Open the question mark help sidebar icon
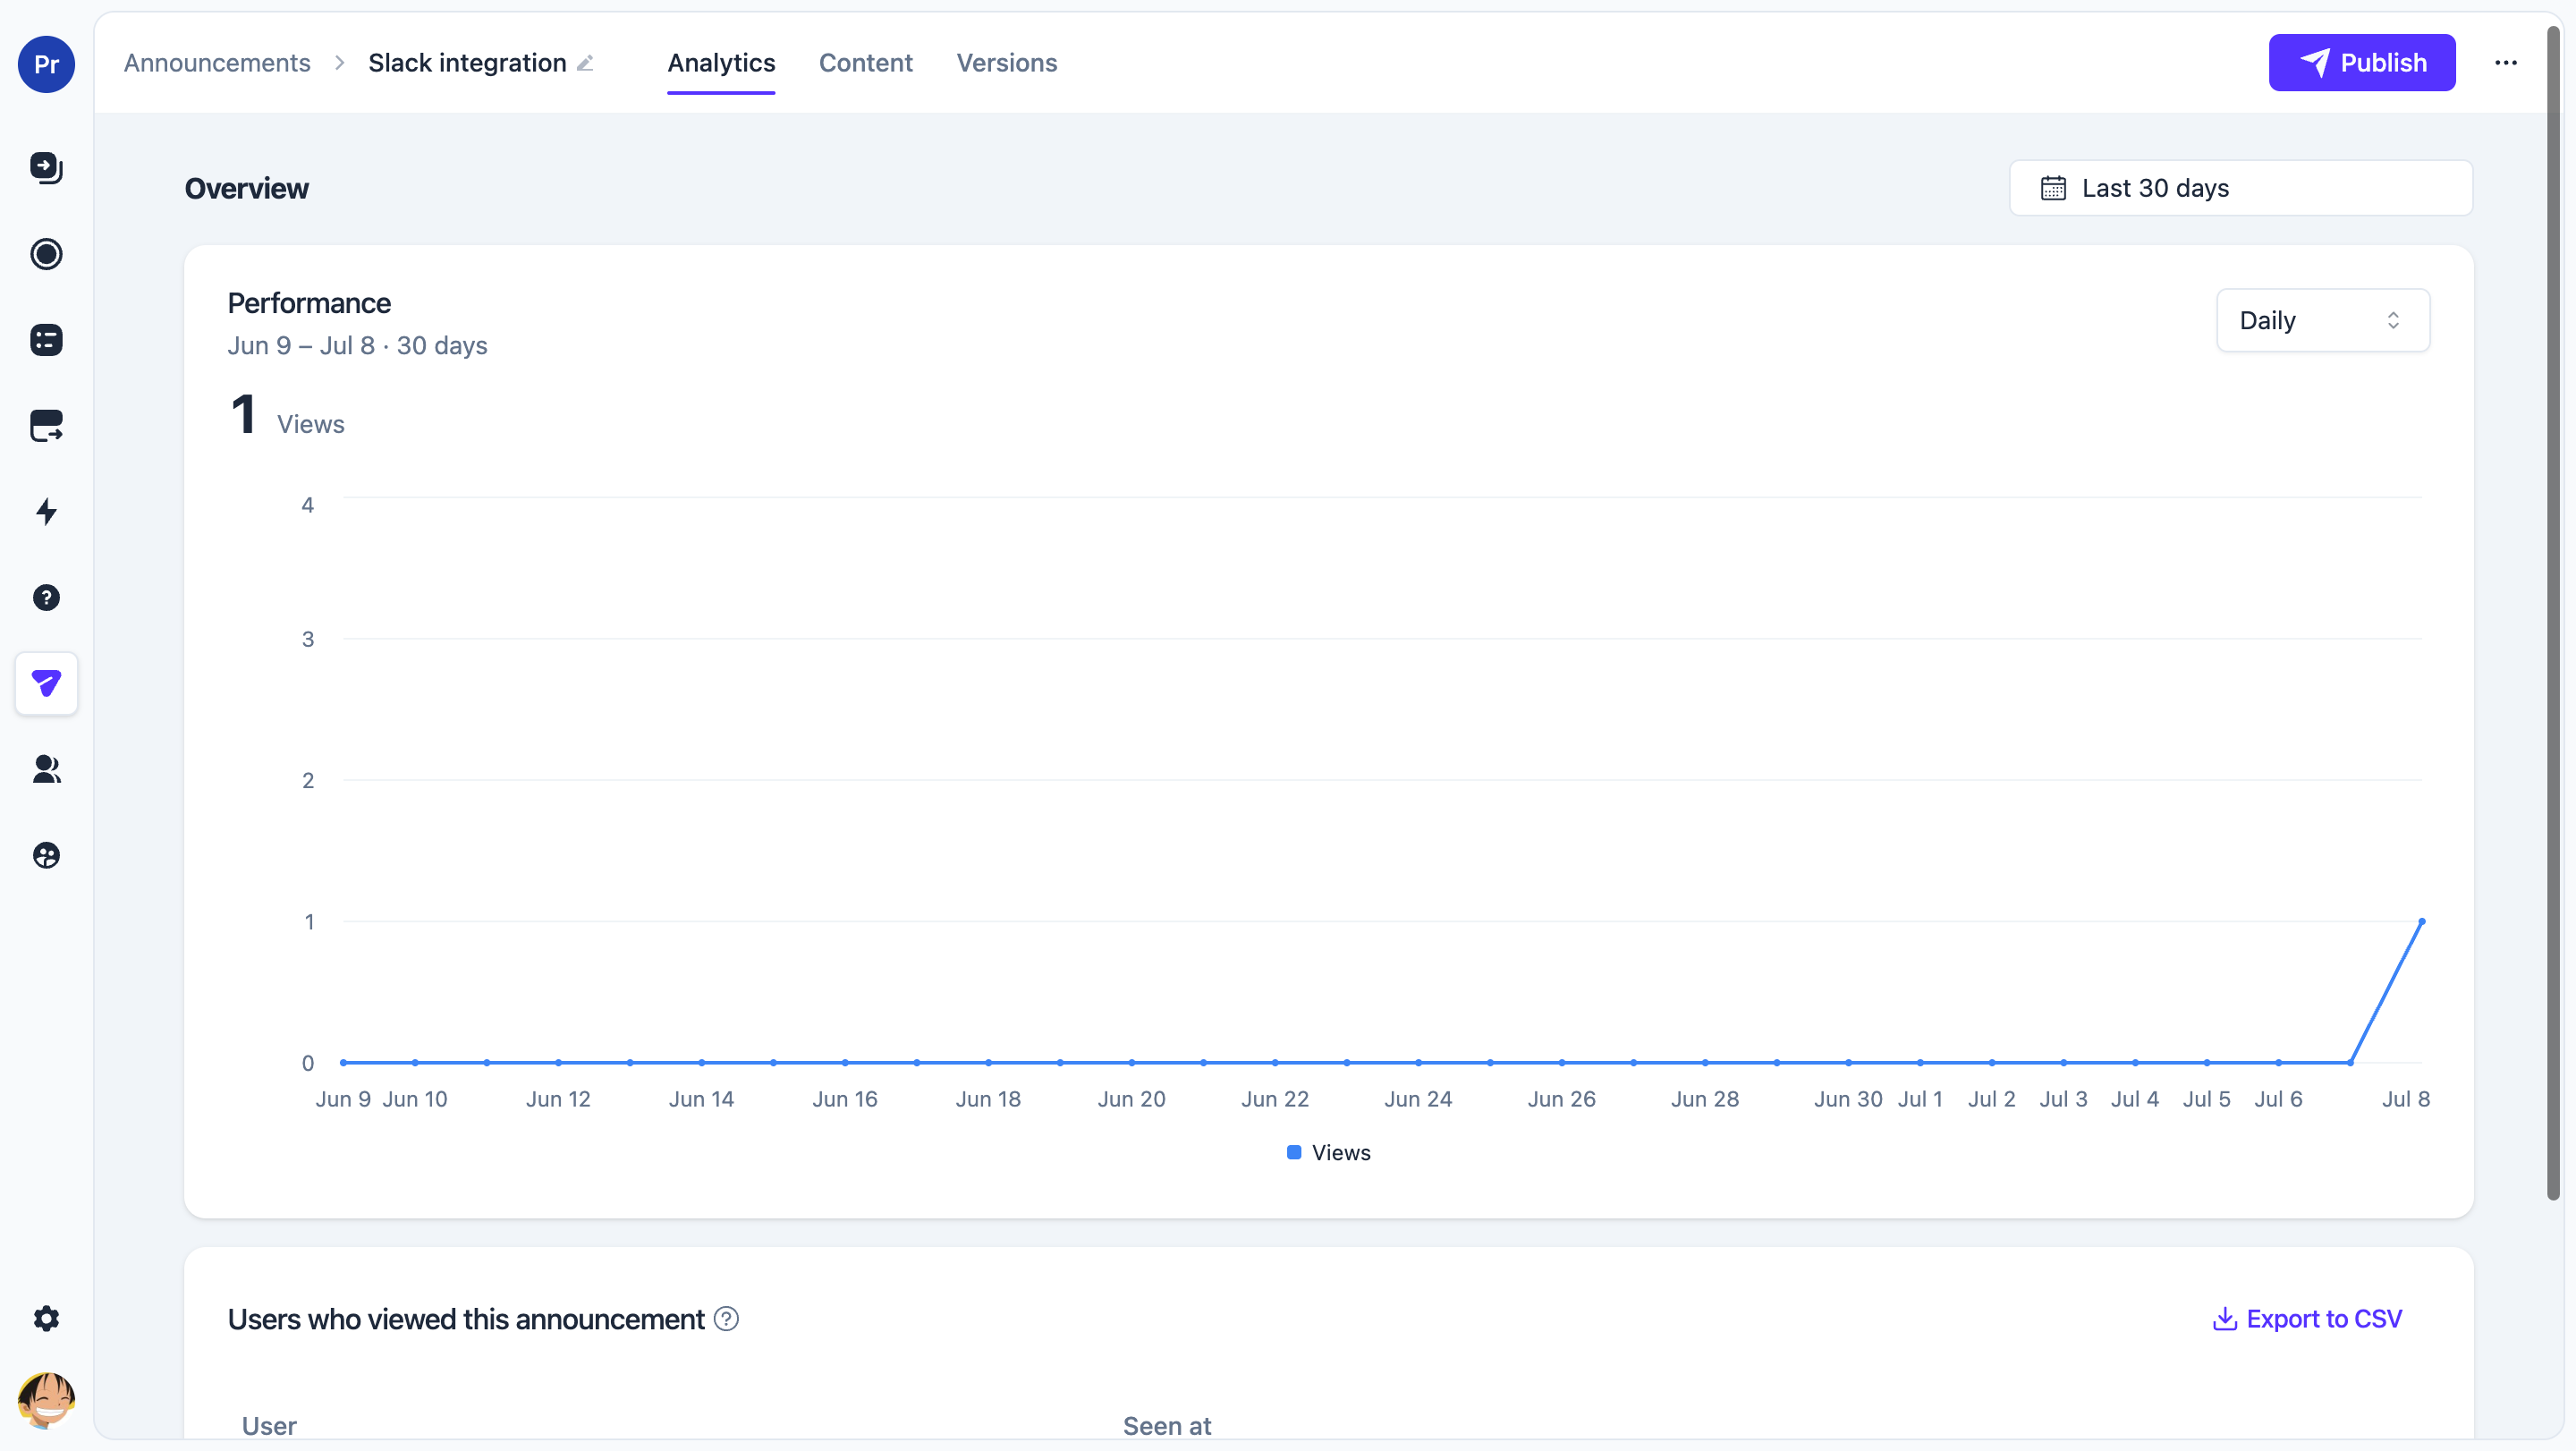The width and height of the screenshot is (2576, 1451). pyautogui.click(x=46, y=598)
